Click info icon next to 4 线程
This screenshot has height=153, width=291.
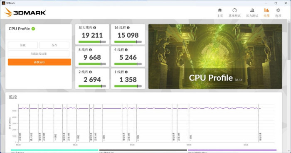click(126, 50)
